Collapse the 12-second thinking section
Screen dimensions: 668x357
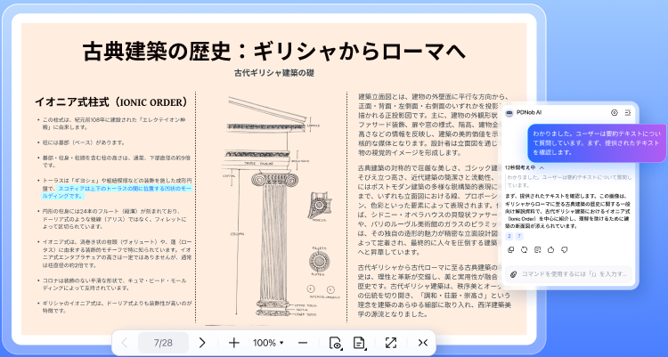pos(542,167)
